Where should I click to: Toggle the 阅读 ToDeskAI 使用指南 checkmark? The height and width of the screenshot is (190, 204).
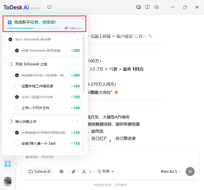[x=17, y=51]
